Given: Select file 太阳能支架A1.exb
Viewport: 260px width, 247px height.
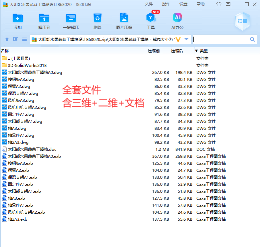Looking at the screenshot, I should pos(24,191).
